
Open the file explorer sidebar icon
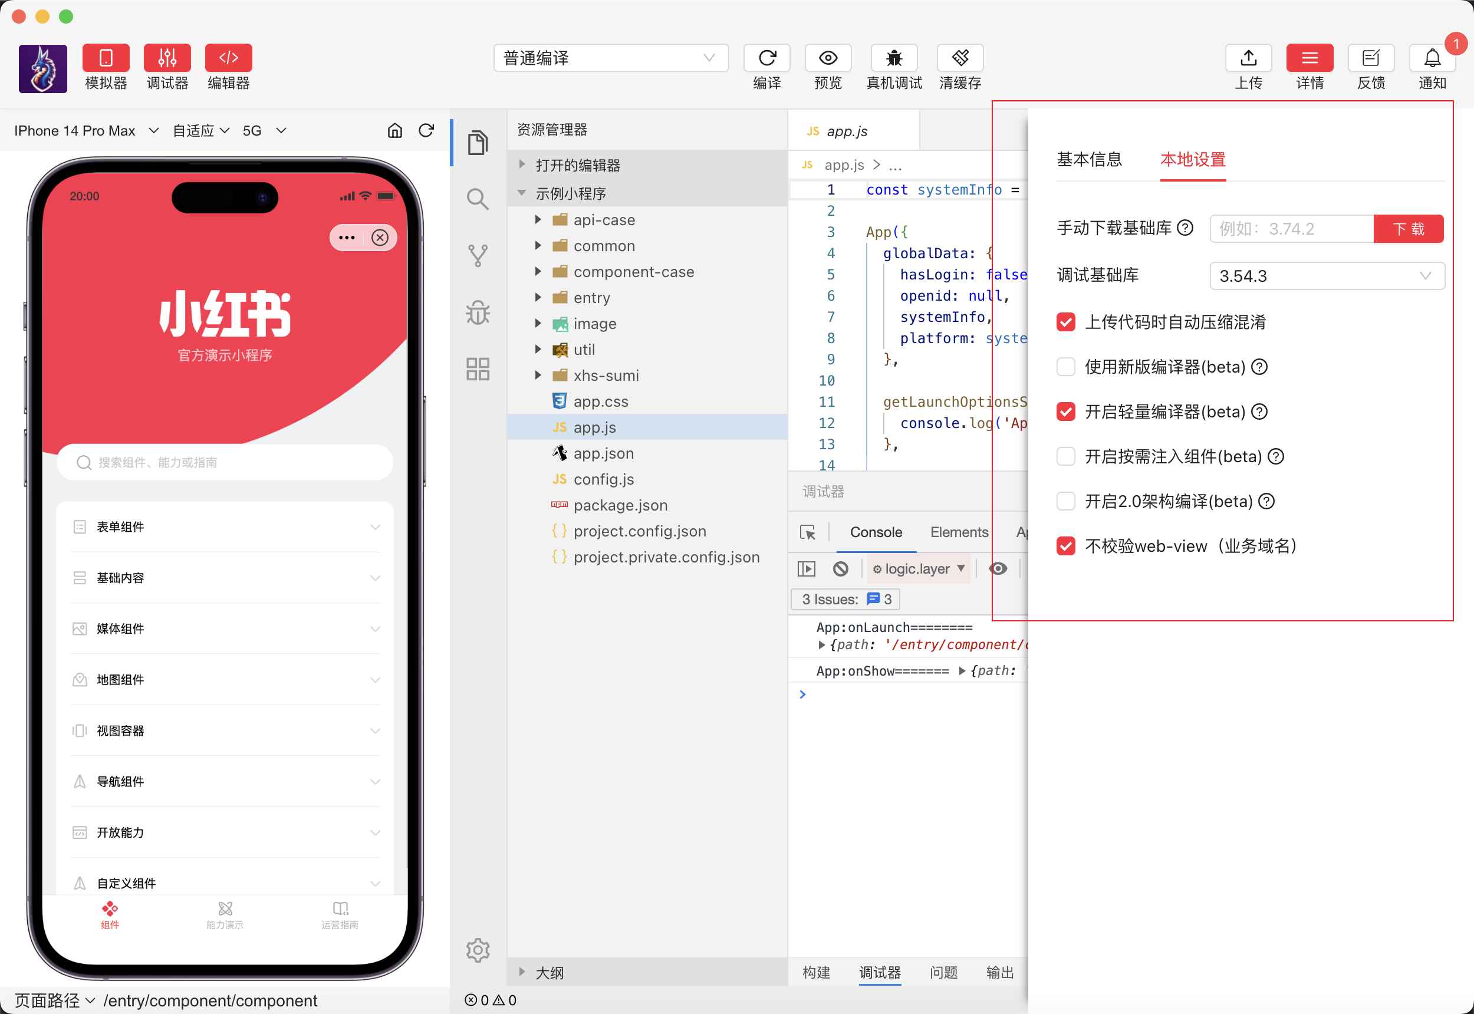point(478,141)
